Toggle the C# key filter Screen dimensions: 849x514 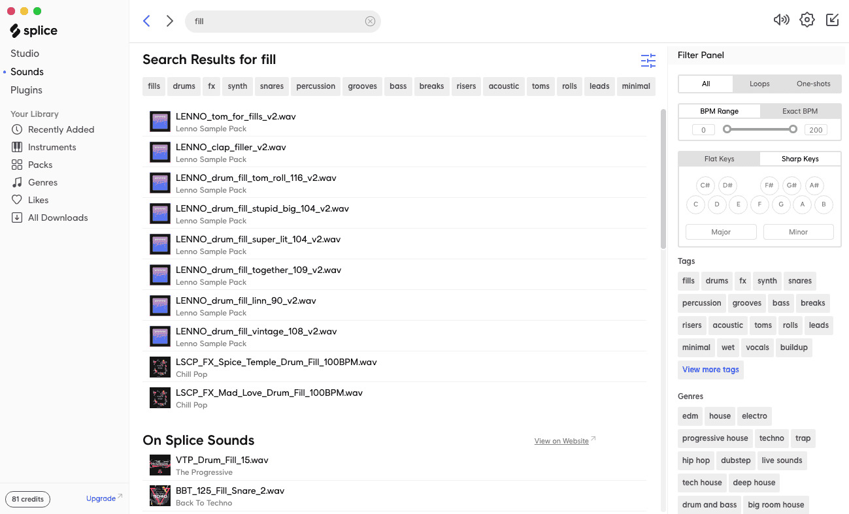coord(705,185)
